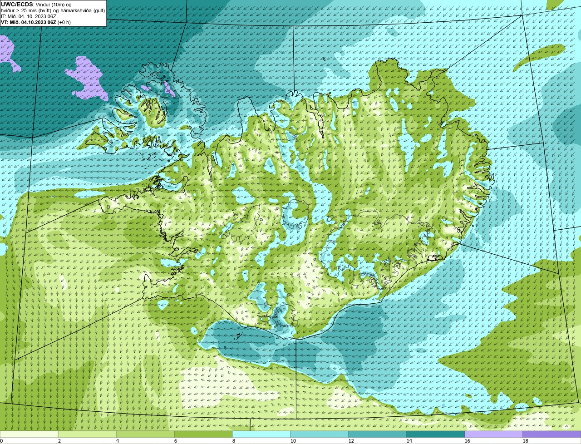Click the purple legend swatch above 18 m/s
The image size is (581, 444).
click(552, 434)
